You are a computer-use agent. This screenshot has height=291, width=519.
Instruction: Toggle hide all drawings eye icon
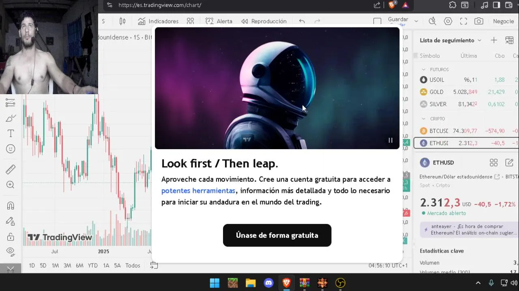coord(11,251)
